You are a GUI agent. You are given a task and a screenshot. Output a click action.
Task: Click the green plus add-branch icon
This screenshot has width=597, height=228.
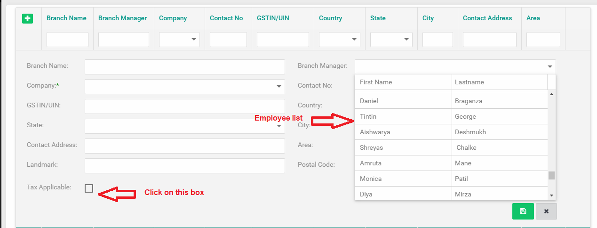point(27,18)
